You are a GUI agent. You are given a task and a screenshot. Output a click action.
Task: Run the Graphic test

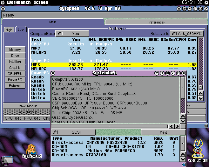point(15,68)
